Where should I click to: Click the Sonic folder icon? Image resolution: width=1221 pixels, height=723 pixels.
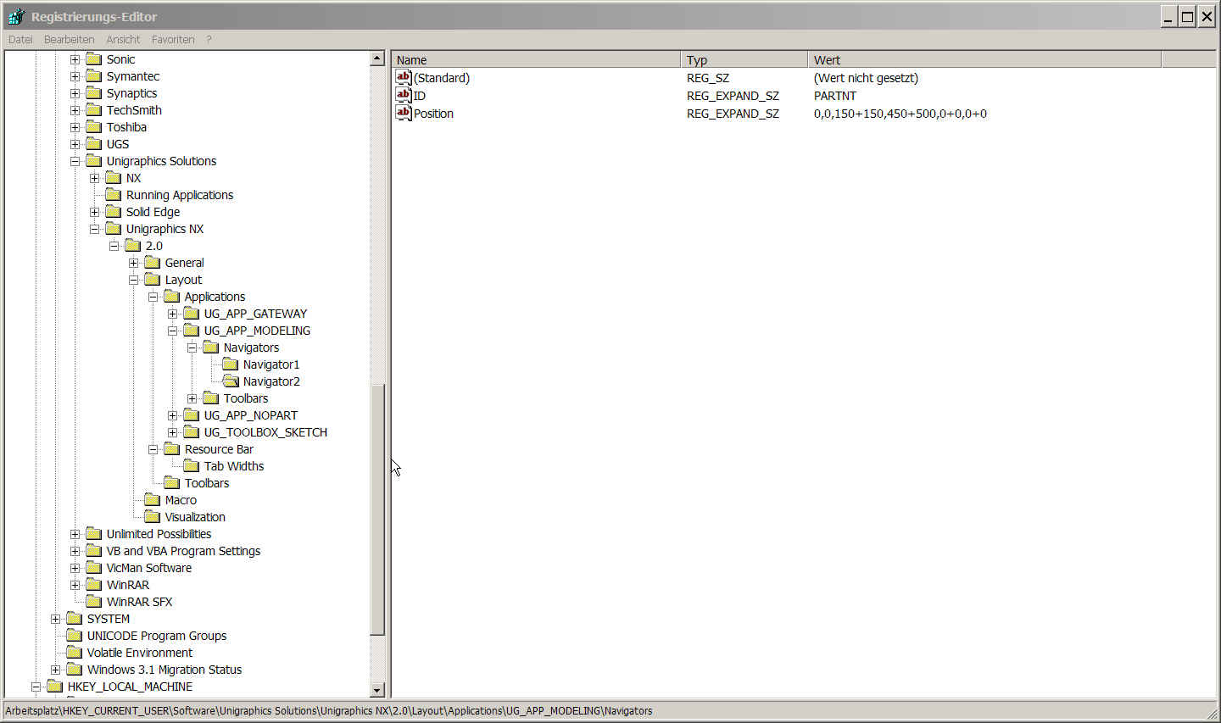(x=94, y=59)
